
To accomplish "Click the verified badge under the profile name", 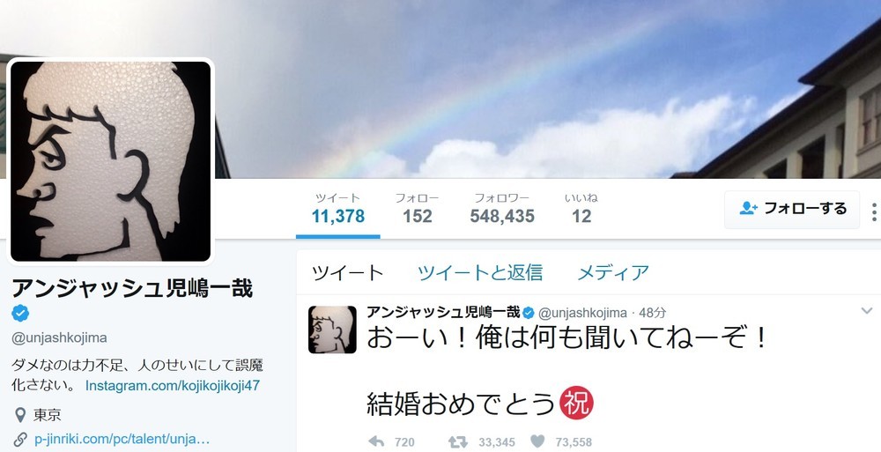I will tap(21, 313).
